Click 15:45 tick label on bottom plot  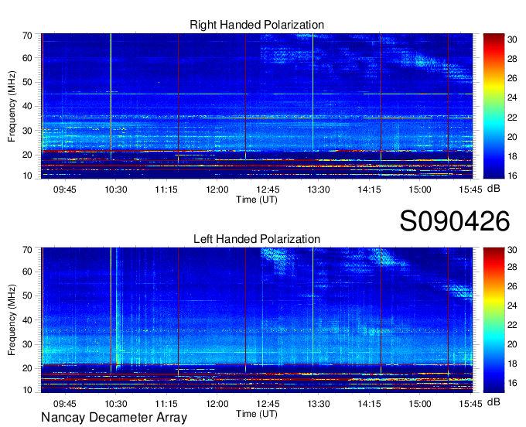pyautogui.click(x=470, y=404)
